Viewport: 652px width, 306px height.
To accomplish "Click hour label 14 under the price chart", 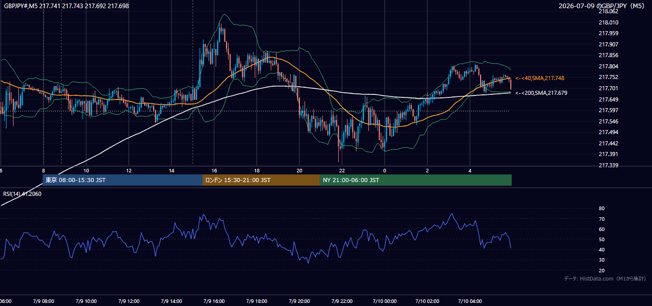I will pyautogui.click(x=171, y=170).
